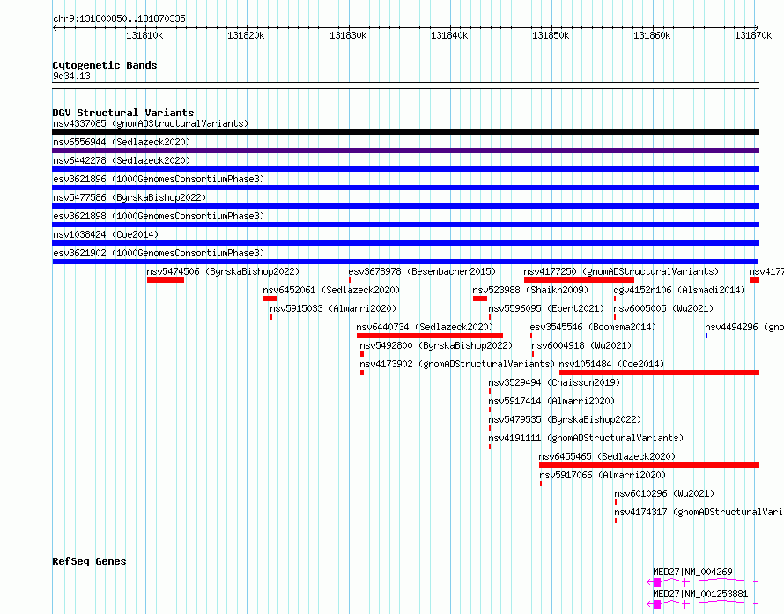Select the red nsv4177250 gnomAD variant bar
The height and width of the screenshot is (614, 784).
579,280
